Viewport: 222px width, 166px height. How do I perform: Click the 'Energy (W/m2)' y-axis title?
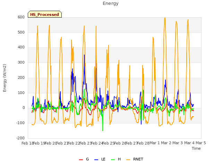point(5,78)
